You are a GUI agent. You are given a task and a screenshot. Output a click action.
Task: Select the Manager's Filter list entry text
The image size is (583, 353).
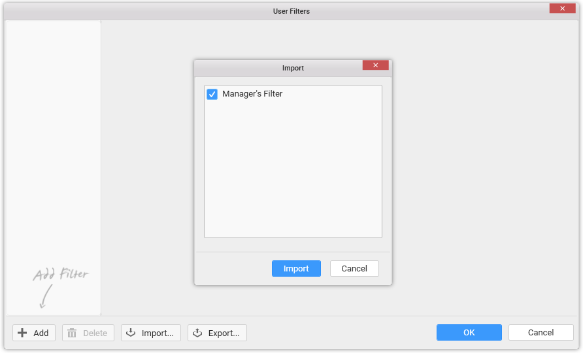(252, 94)
